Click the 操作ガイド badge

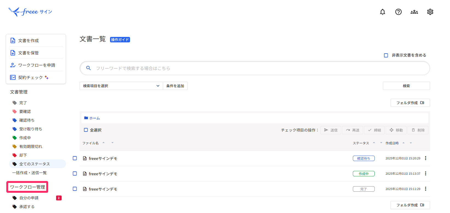pyautogui.click(x=120, y=40)
